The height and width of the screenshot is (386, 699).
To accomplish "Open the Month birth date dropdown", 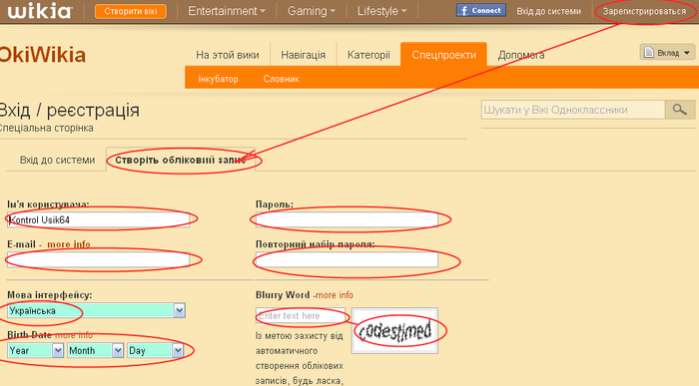I will pyautogui.click(x=95, y=351).
